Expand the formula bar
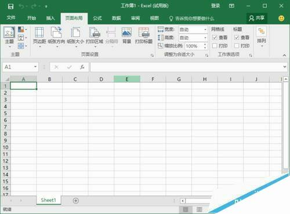This screenshot has width=290, height=214. tap(285, 67)
